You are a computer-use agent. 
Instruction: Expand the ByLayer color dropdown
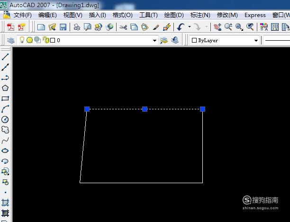[x=256, y=40]
